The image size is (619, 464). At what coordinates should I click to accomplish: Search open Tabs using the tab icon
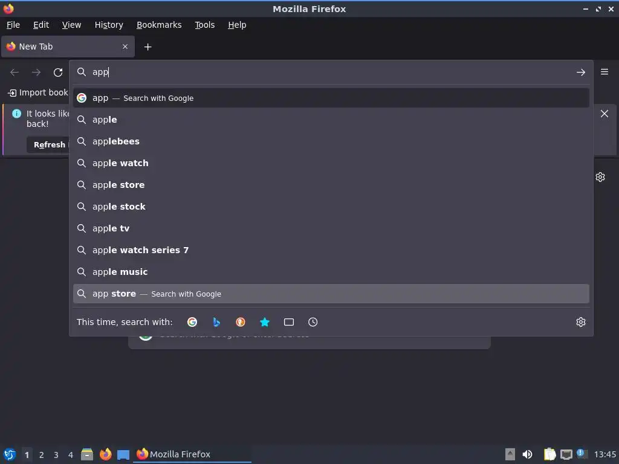[x=289, y=322]
